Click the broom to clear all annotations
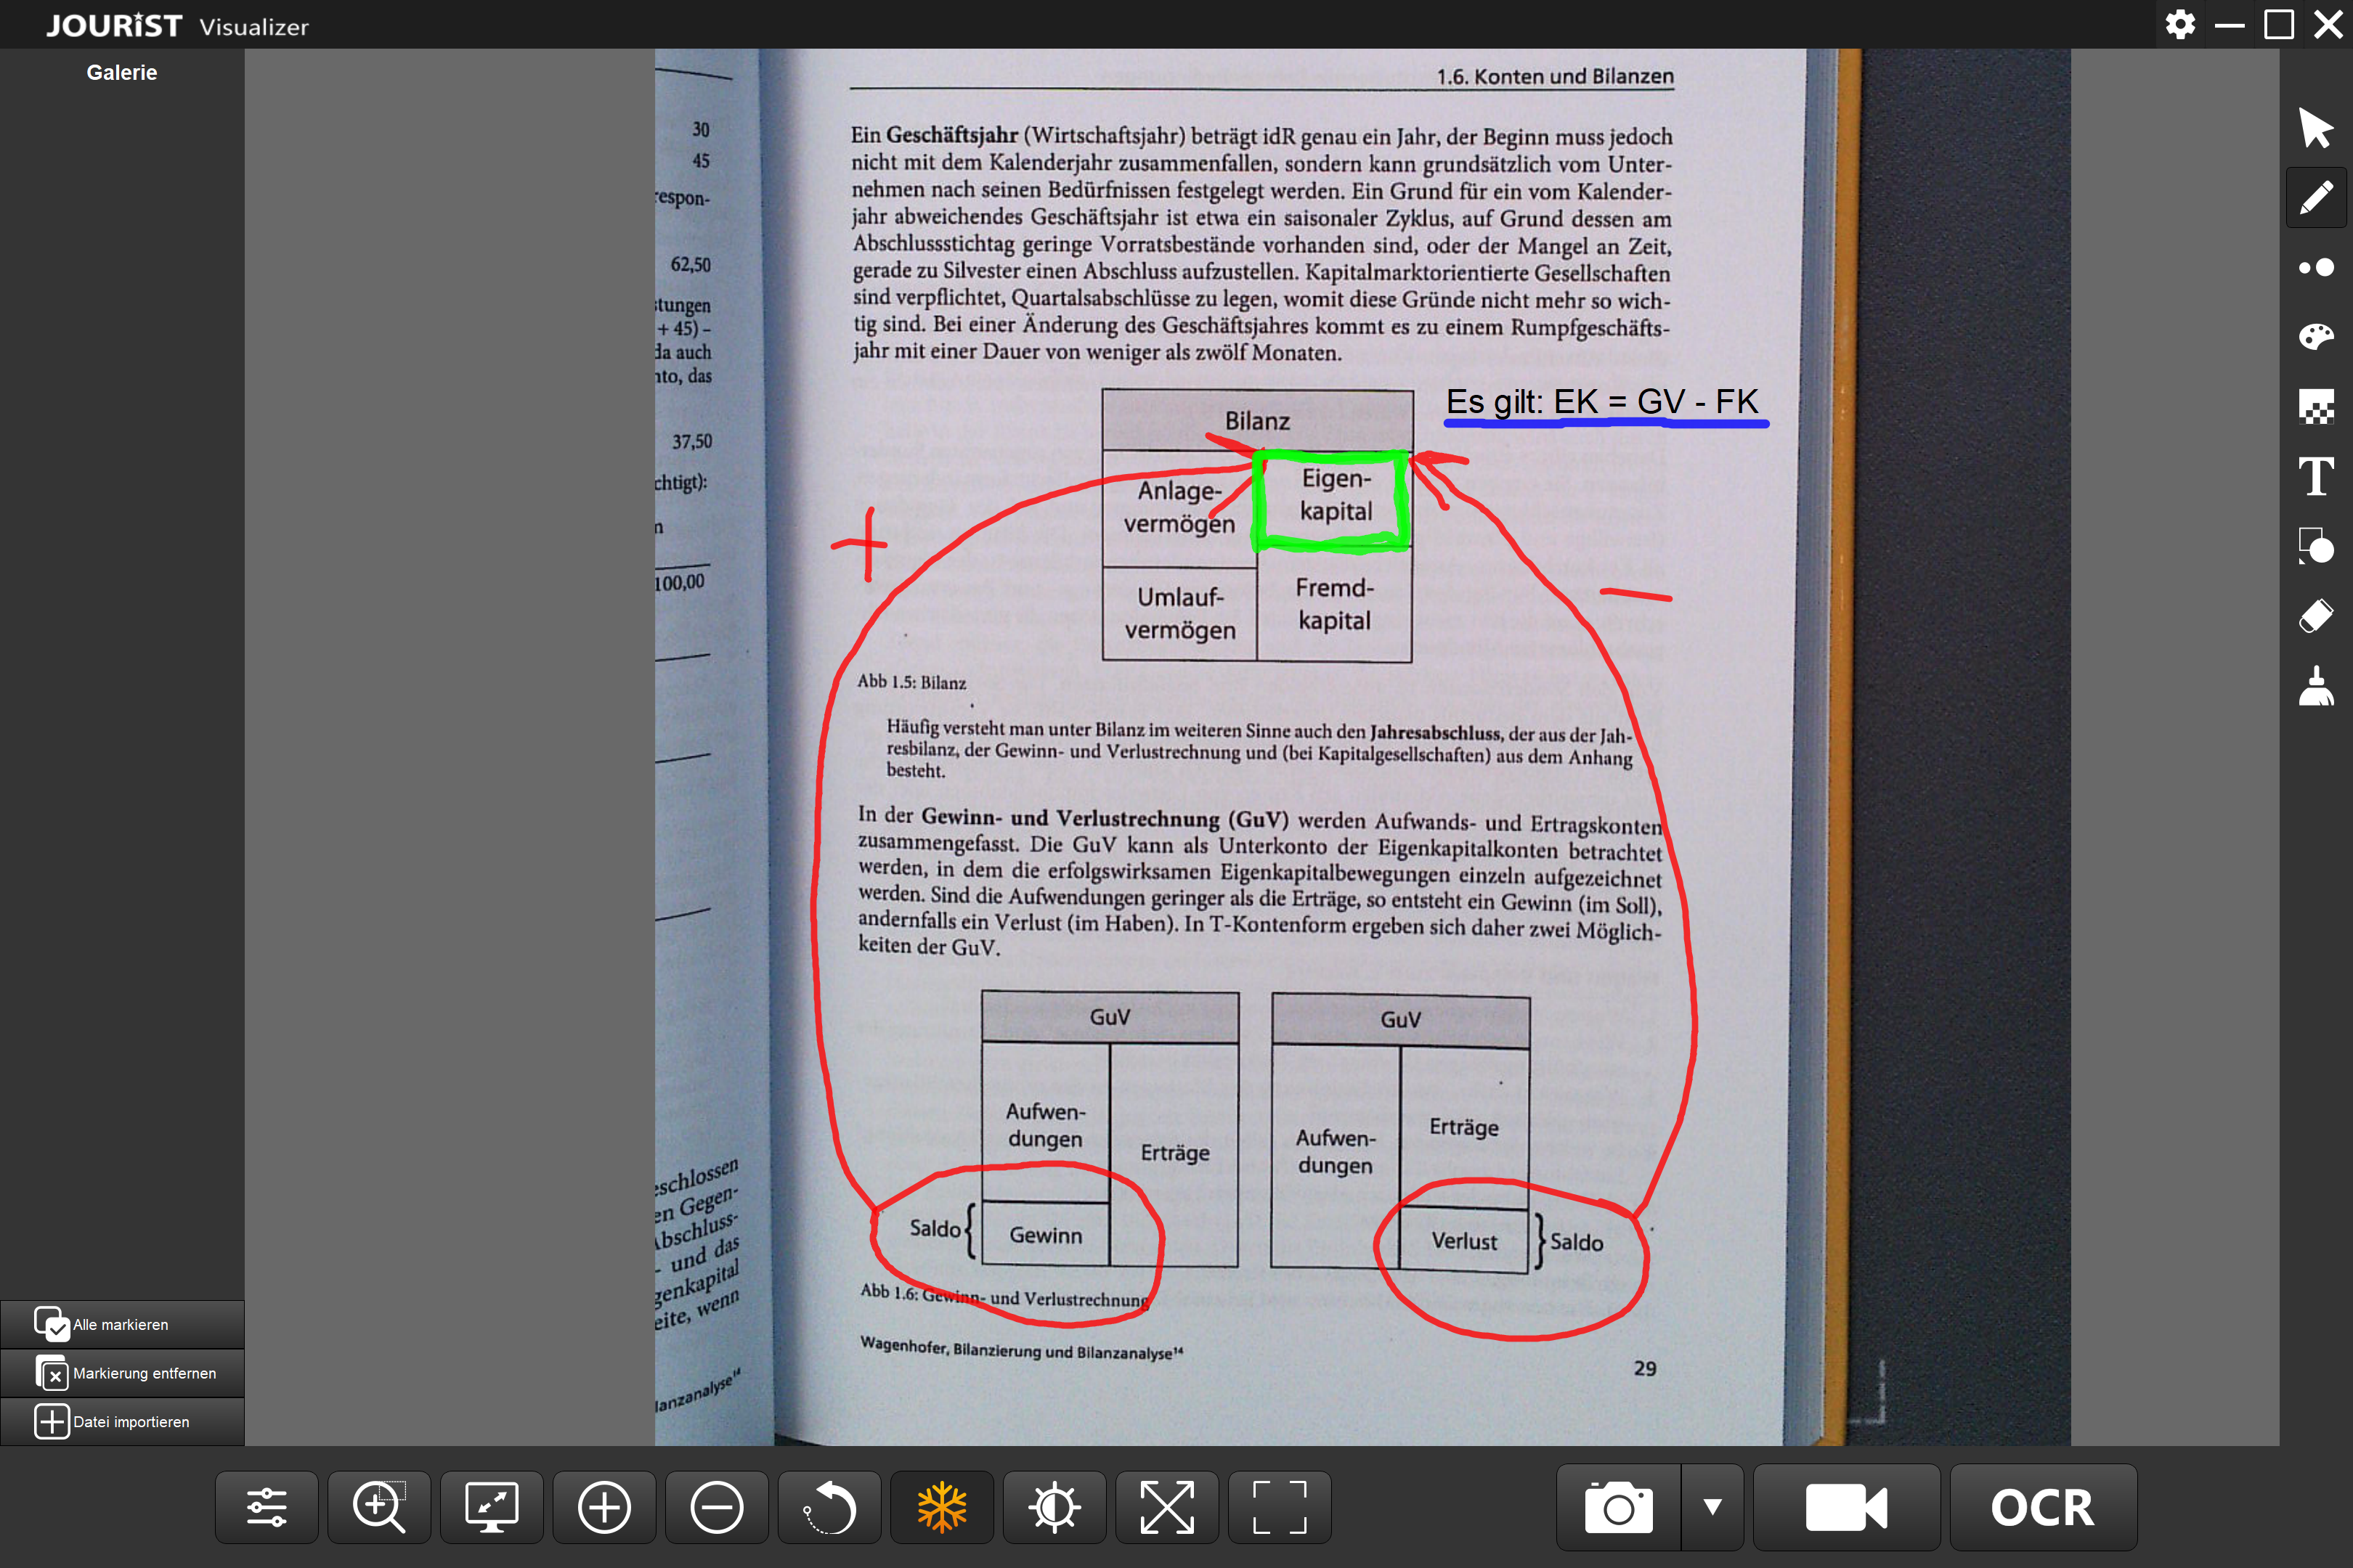The image size is (2353, 1568). tap(2315, 687)
